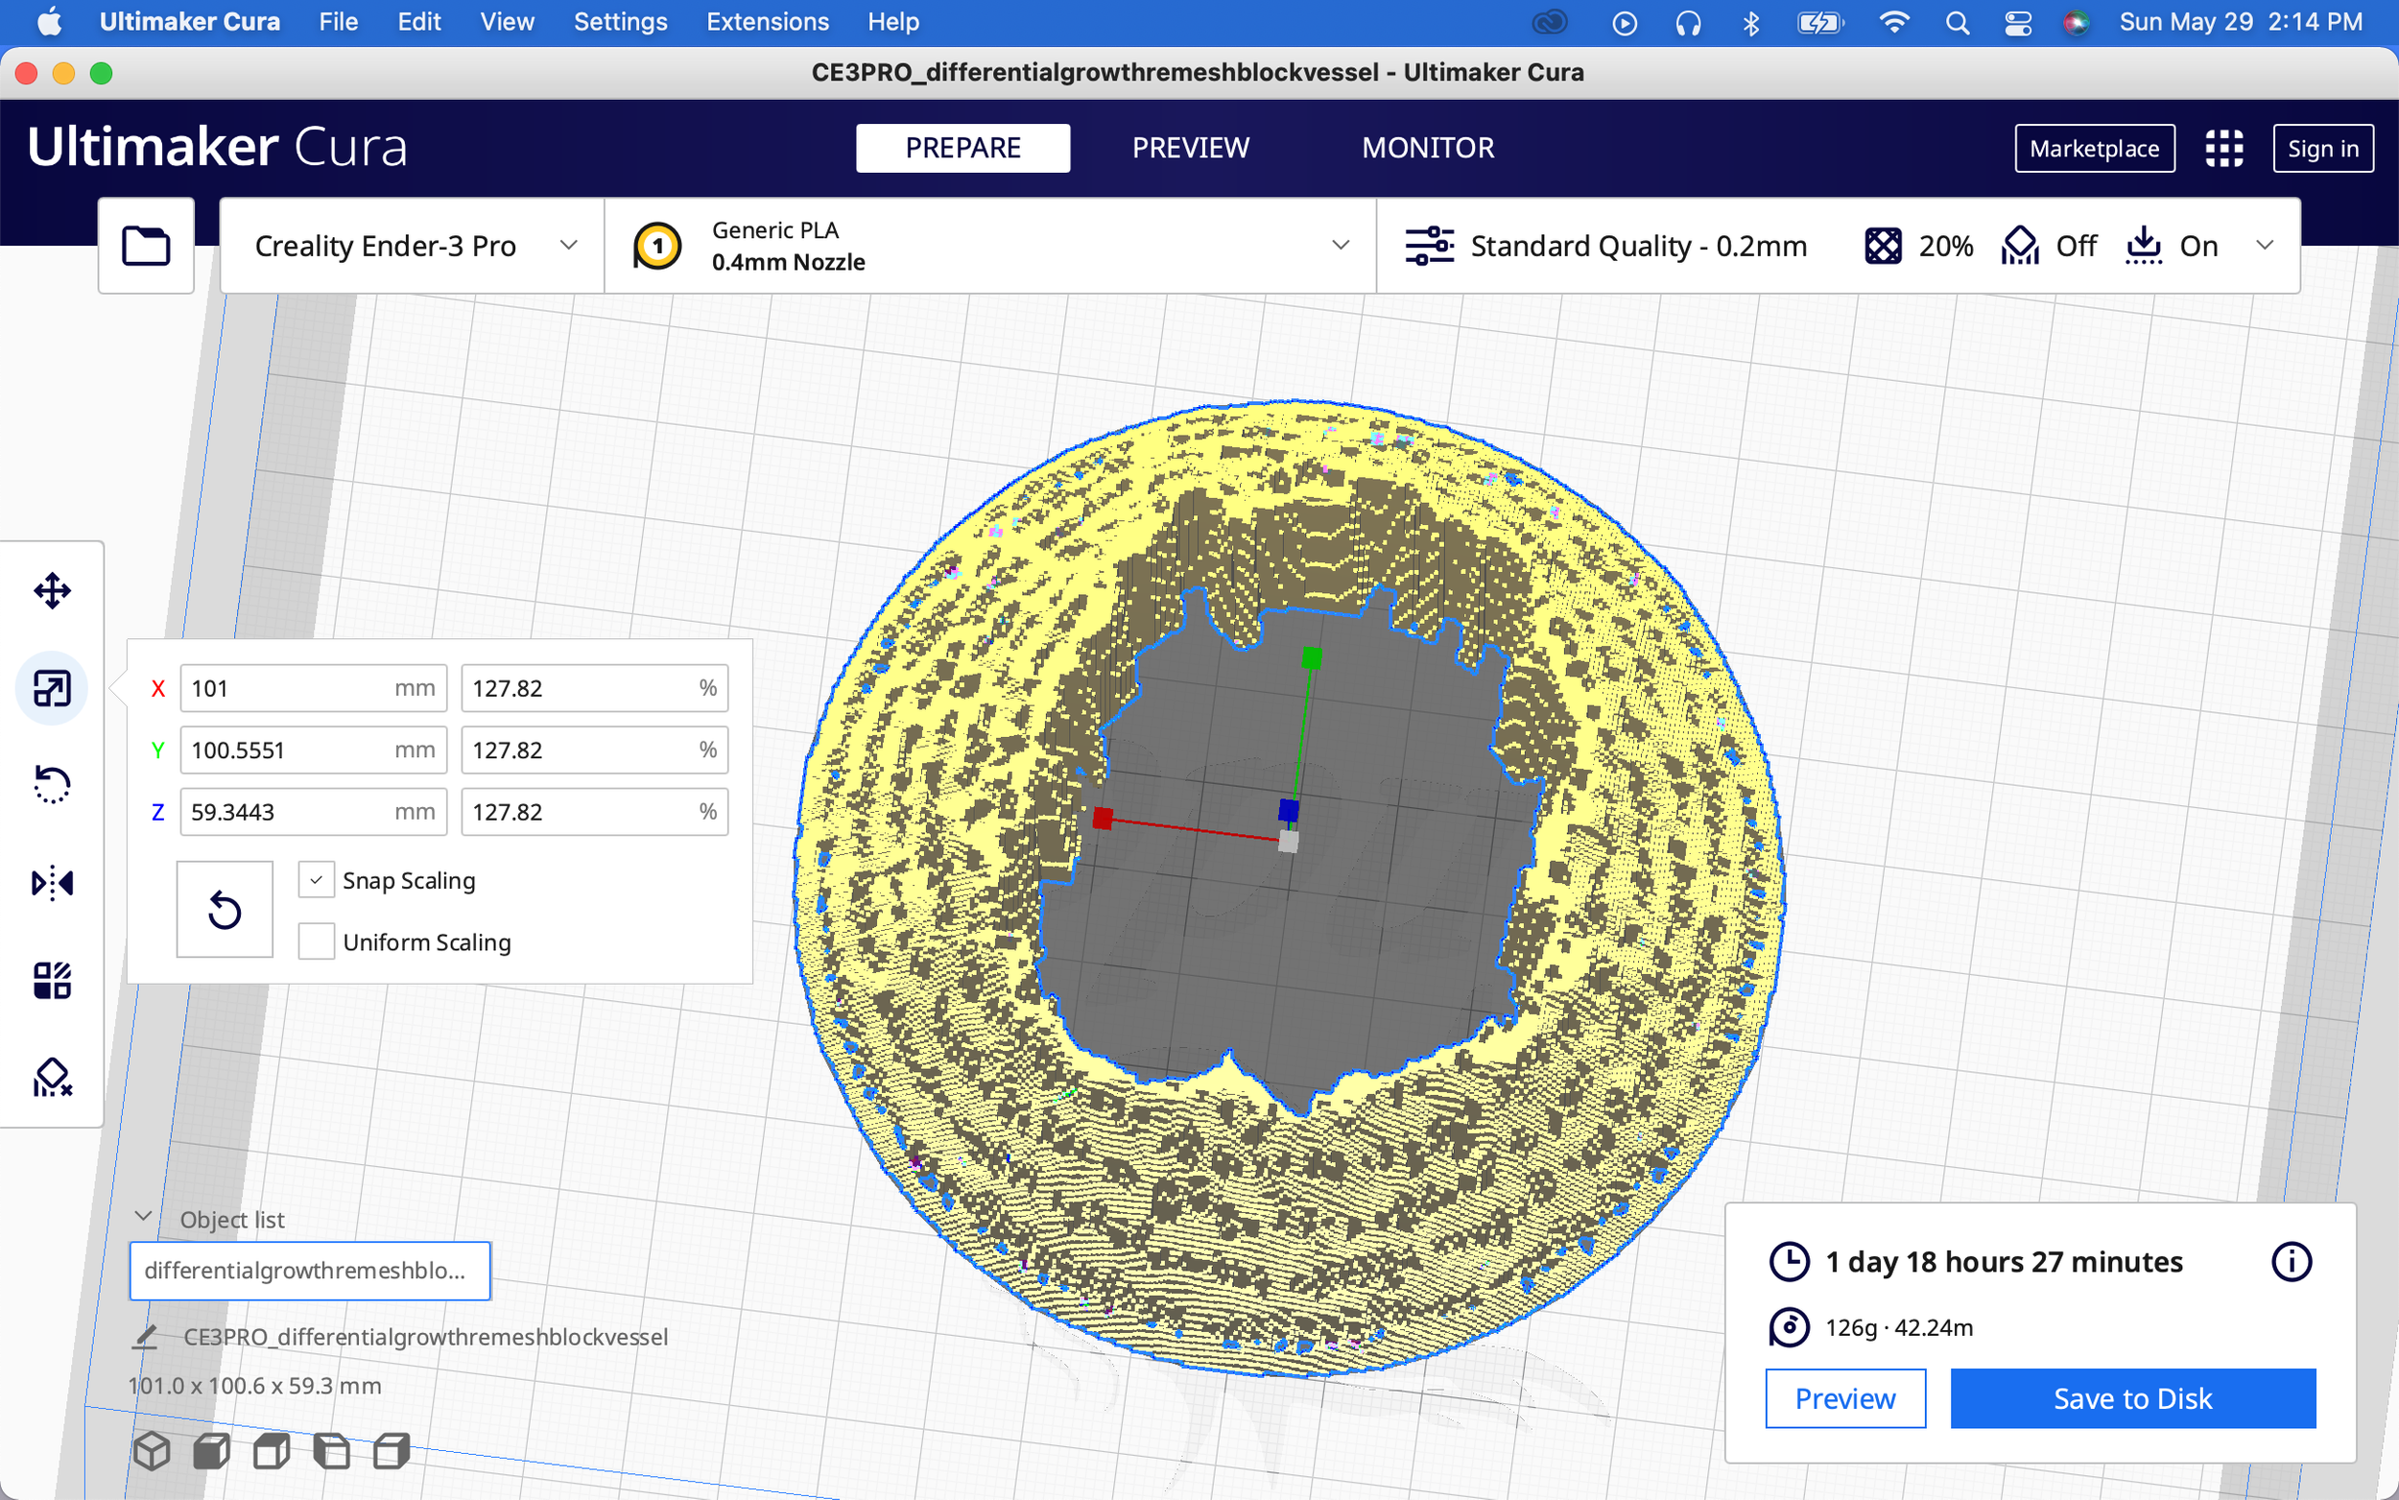
Task: Click the 3D perspective view cube icon
Action: click(152, 1451)
